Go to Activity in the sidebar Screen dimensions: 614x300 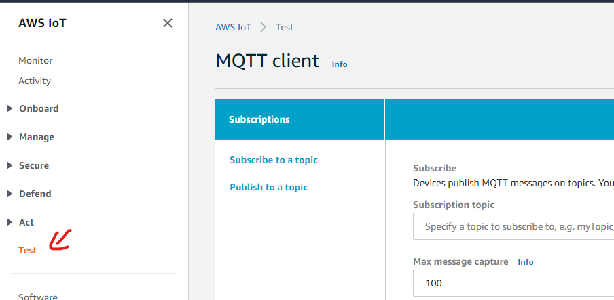[x=35, y=81]
